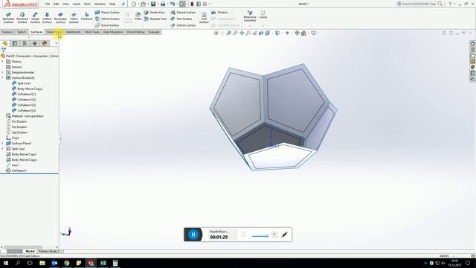The height and width of the screenshot is (268, 476).
Task: Click the Print icon
Action: [163, 4]
